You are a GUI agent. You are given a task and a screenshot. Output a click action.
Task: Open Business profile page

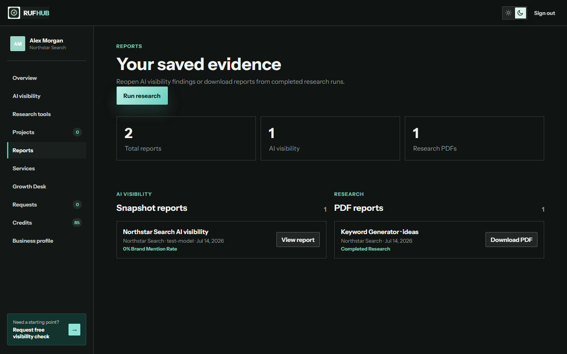46,241
